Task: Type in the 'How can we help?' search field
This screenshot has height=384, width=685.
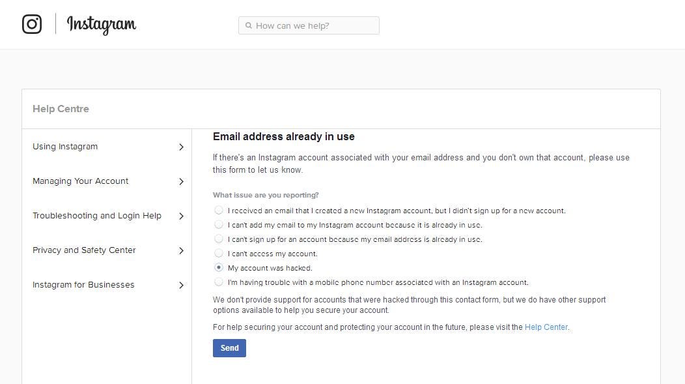Action: pyautogui.click(x=313, y=26)
